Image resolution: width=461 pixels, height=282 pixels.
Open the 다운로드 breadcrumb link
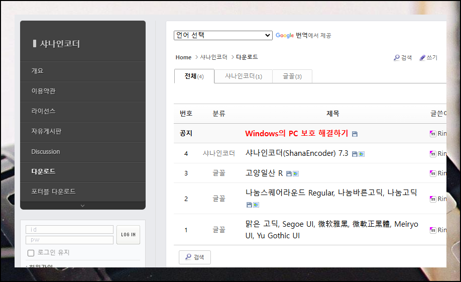pos(247,57)
